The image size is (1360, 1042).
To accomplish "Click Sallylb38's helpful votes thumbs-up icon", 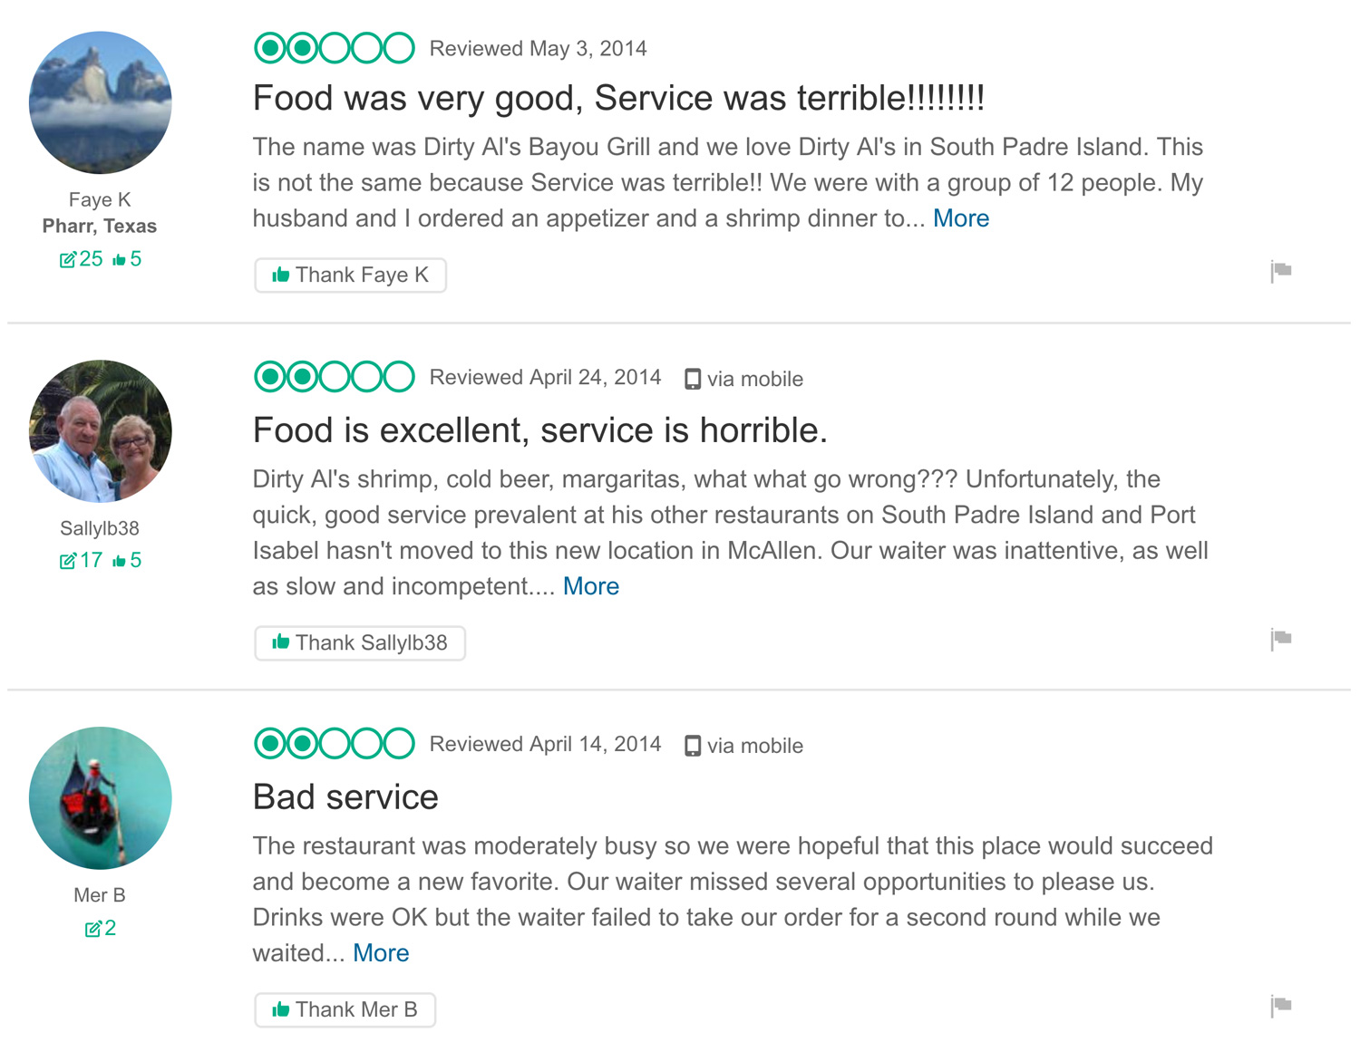I will click(119, 561).
